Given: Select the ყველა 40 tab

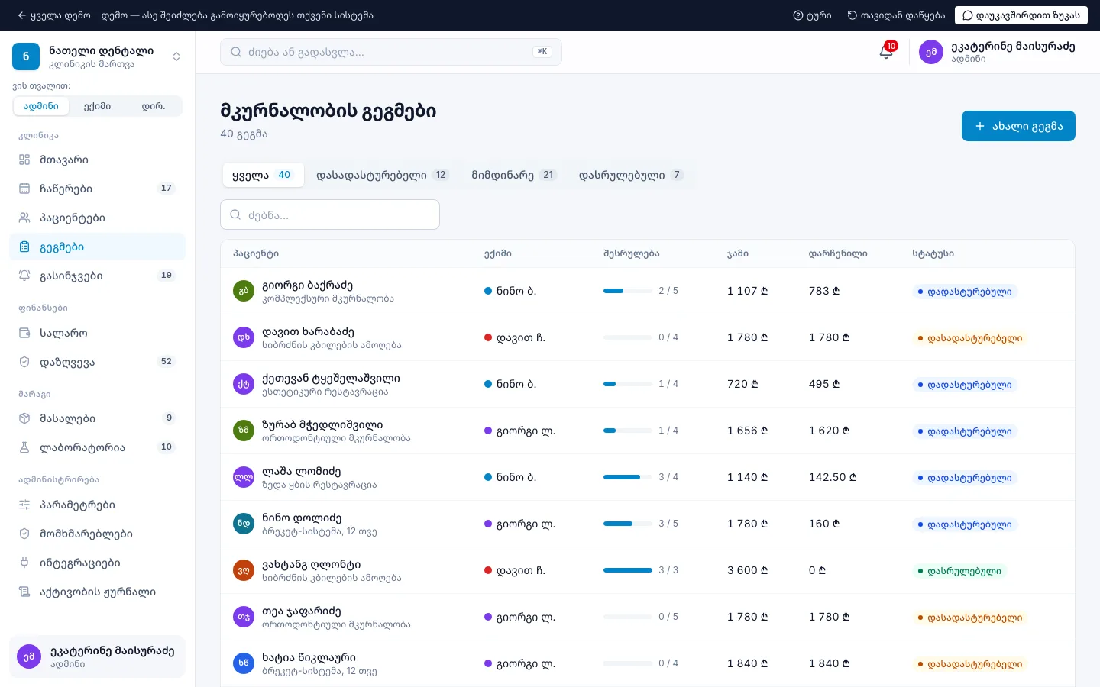Looking at the screenshot, I should click(x=262, y=175).
